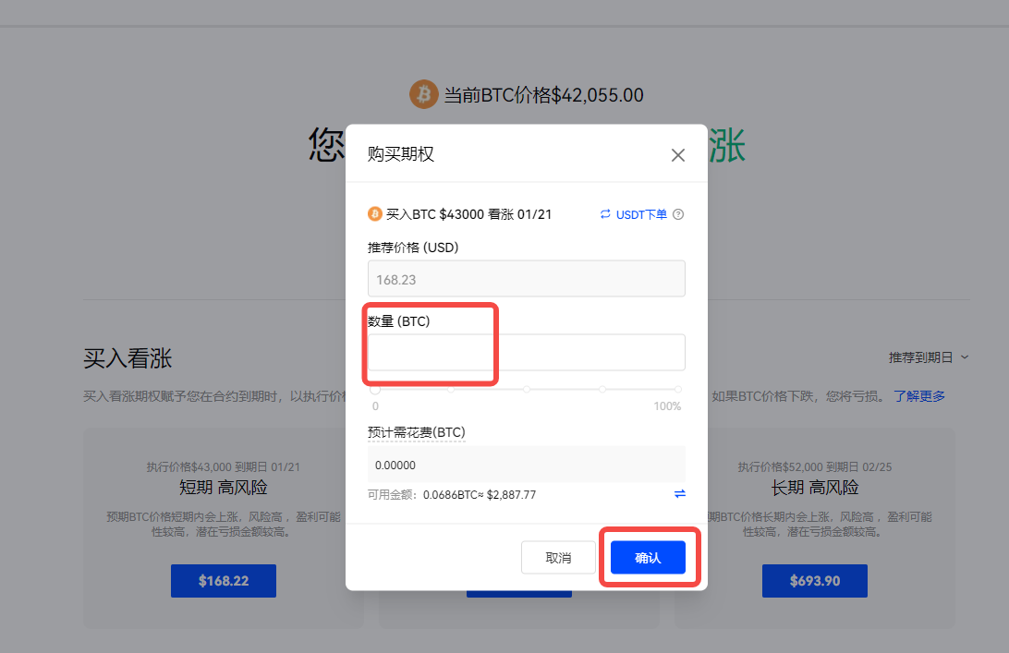Set quantity slider to the 100% mark
The width and height of the screenshot is (1009, 653).
(677, 389)
